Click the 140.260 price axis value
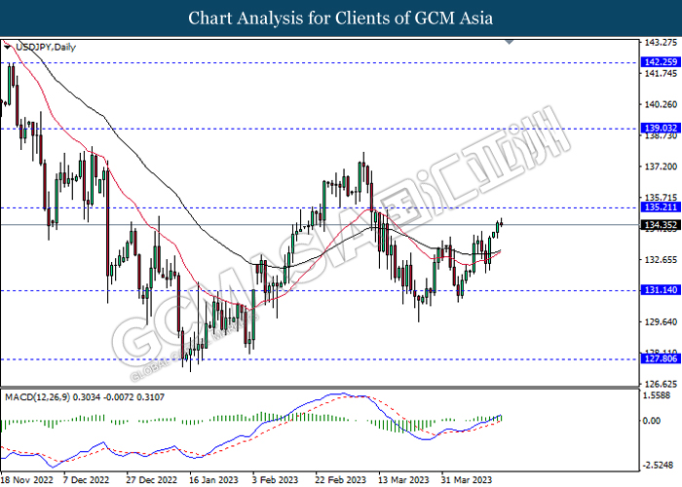This screenshot has height=487, width=682. coord(661,104)
